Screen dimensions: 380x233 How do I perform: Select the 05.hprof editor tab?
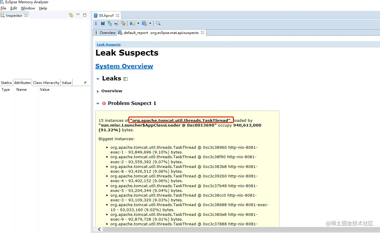pos(106,15)
